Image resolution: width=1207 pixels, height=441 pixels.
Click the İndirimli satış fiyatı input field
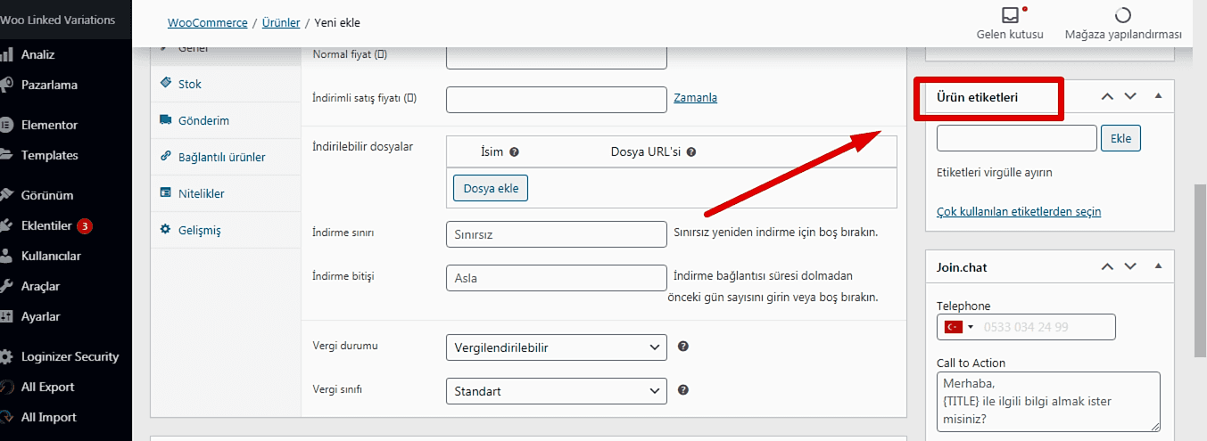coord(557,100)
